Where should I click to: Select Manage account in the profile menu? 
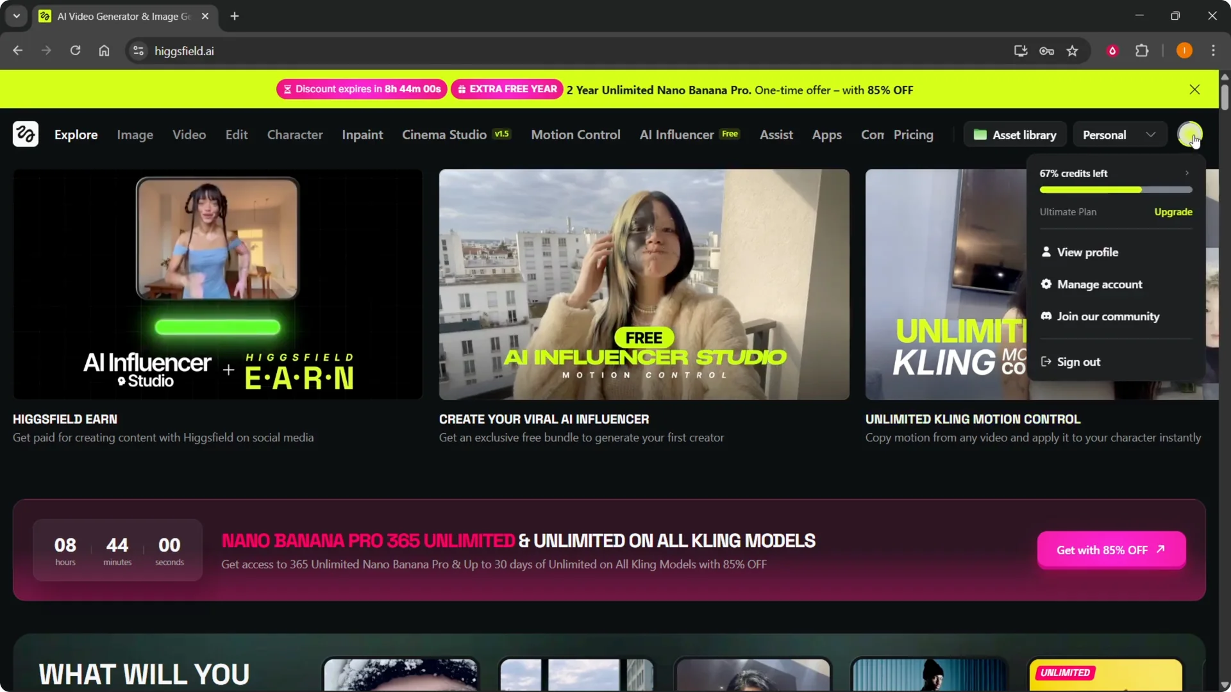[x=1099, y=284]
